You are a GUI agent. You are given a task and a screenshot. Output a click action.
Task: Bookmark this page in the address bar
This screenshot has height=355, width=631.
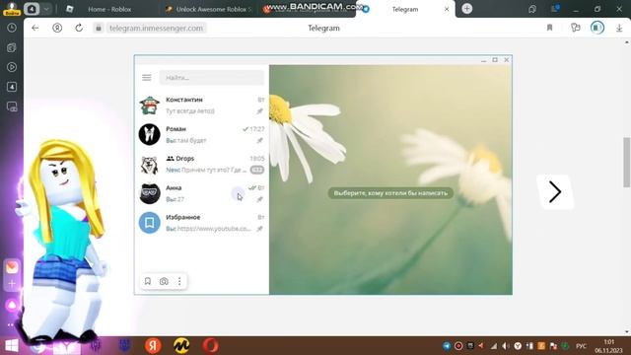(x=549, y=28)
